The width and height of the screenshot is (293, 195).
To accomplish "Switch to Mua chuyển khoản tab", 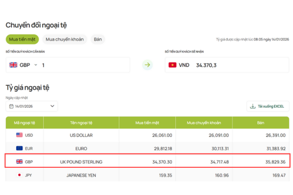I will coord(65,39).
